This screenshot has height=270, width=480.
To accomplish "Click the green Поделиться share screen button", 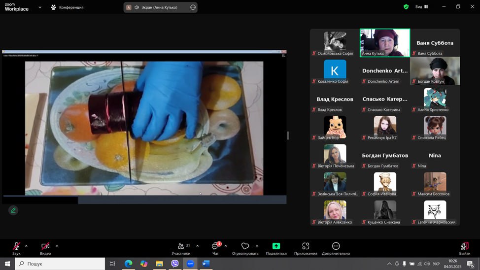I will pyautogui.click(x=276, y=246).
